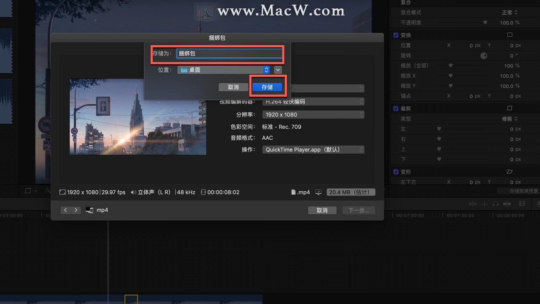Click the file icon beside .mp4

[293, 192]
